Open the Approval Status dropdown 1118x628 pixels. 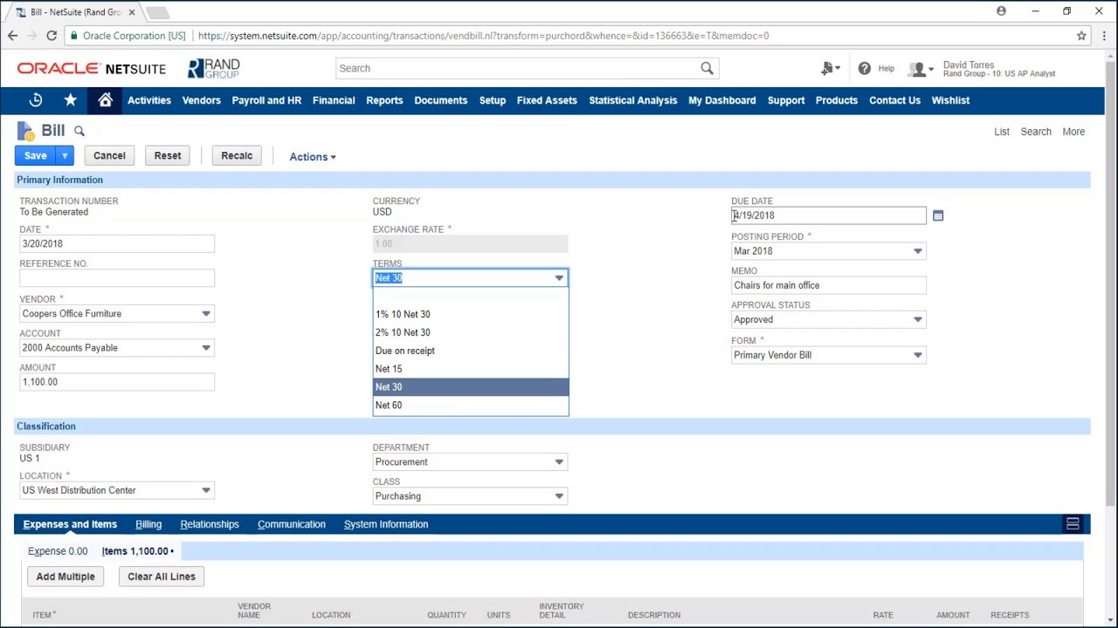pos(917,320)
